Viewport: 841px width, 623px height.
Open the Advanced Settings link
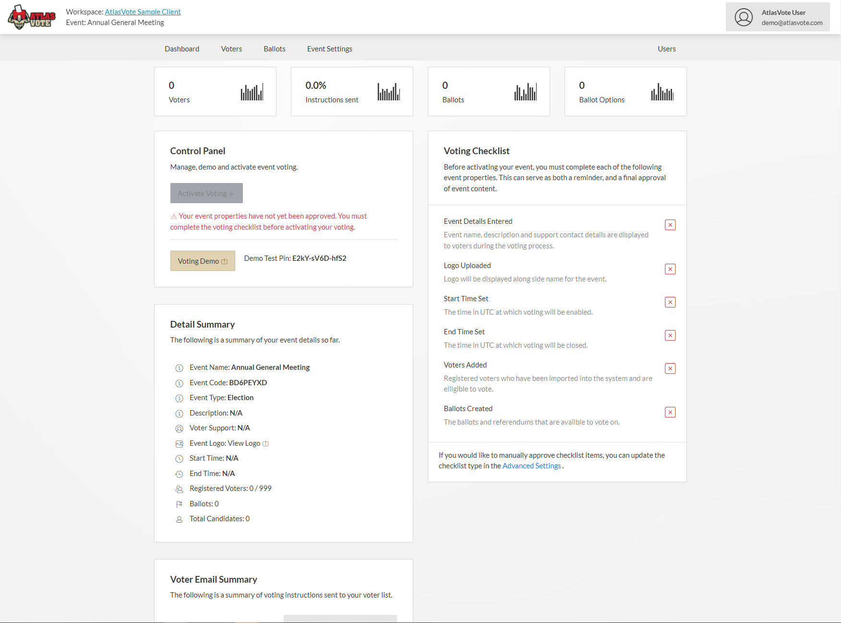tap(531, 466)
